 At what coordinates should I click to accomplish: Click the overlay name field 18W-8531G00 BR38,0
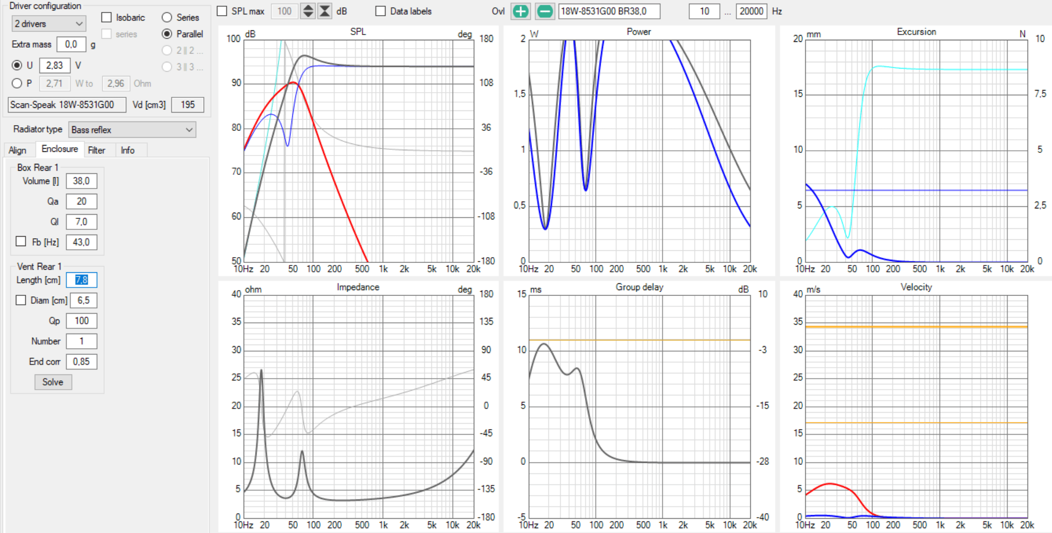point(609,11)
